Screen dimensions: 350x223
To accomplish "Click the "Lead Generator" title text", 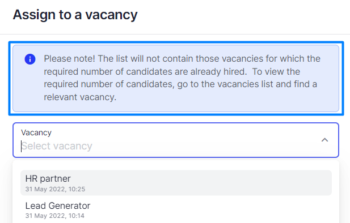I will click(x=58, y=205).
